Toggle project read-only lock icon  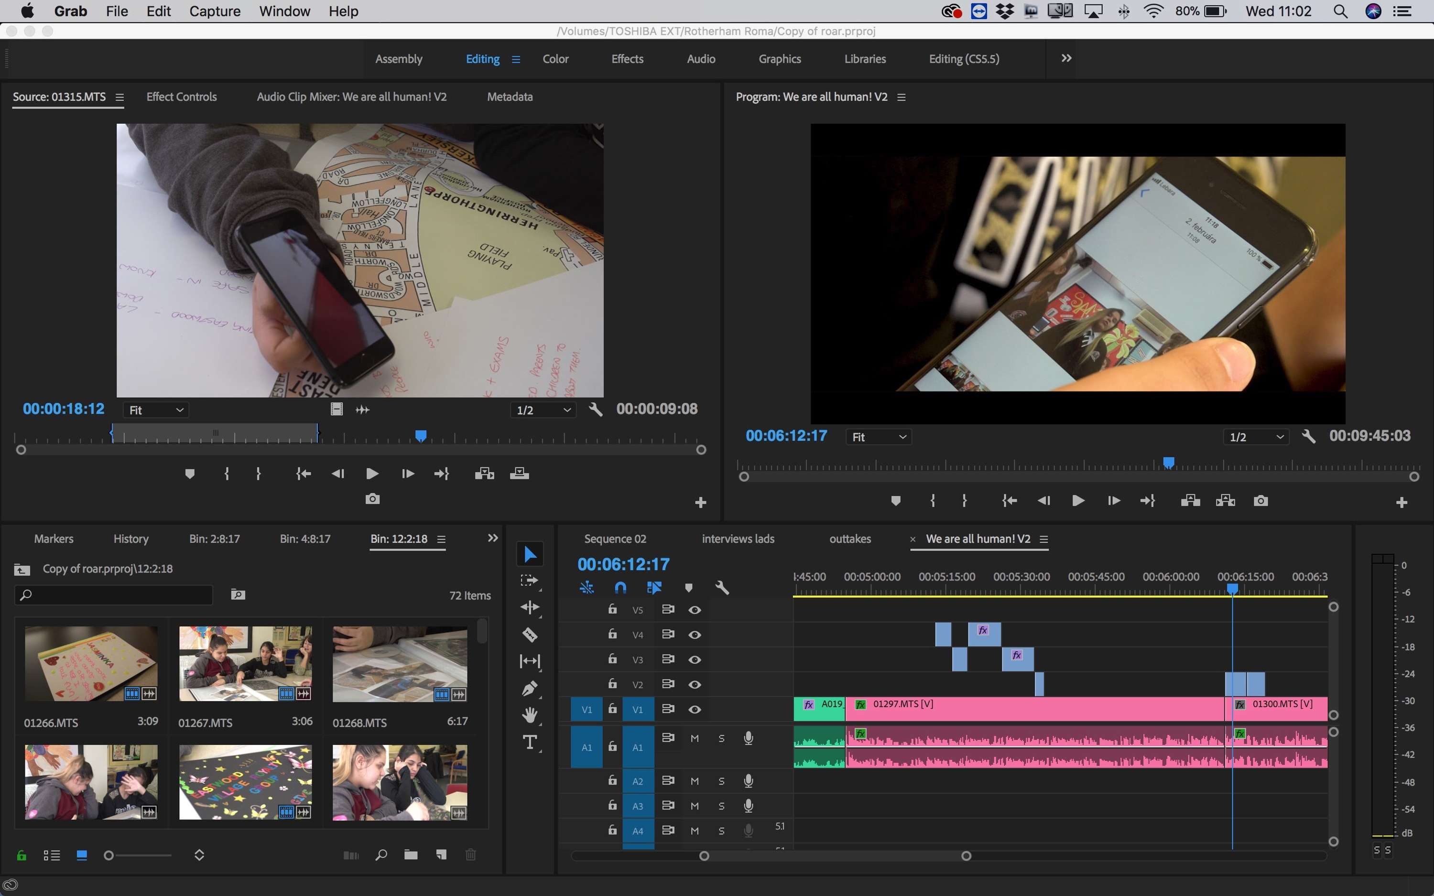[x=22, y=855]
